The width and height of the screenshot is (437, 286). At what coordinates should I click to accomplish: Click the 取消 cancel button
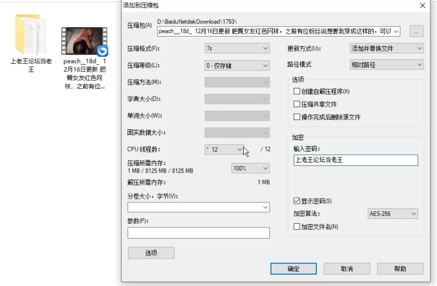347,269
